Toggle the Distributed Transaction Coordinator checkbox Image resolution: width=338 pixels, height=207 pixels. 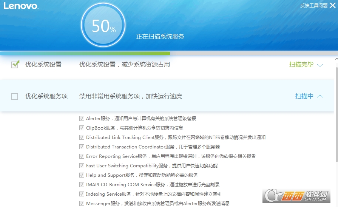(x=82, y=147)
